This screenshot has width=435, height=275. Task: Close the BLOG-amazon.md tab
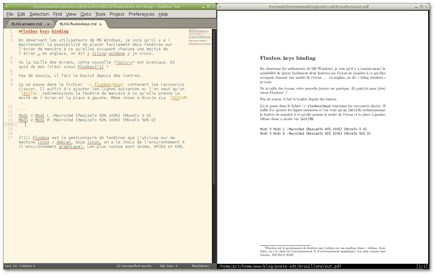click(48, 24)
